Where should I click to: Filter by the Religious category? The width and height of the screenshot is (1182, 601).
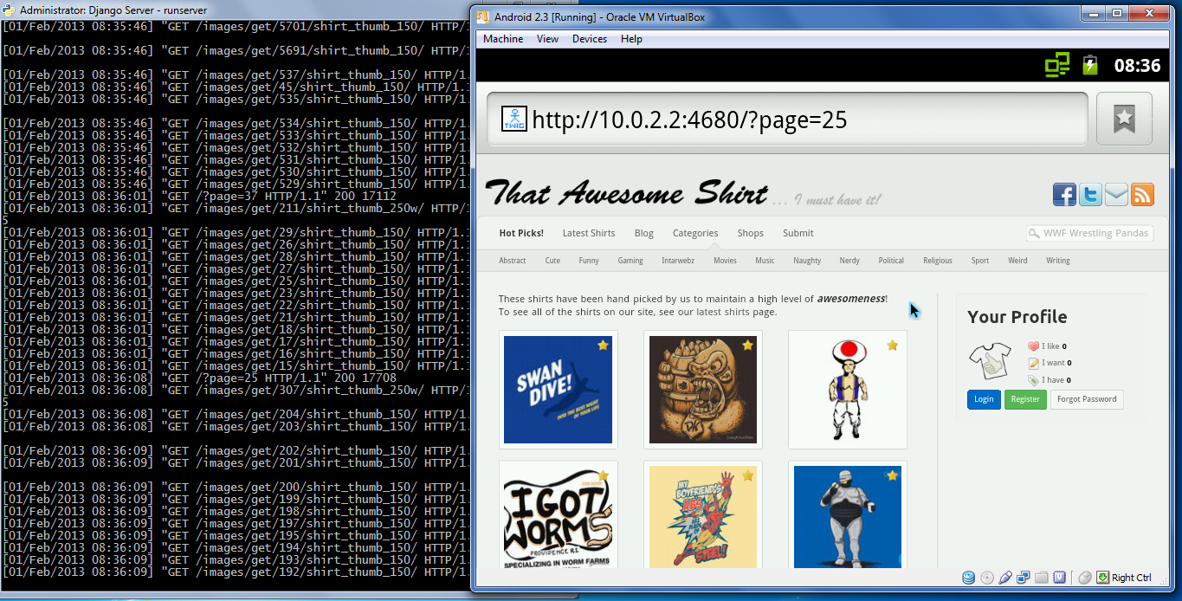(x=938, y=261)
